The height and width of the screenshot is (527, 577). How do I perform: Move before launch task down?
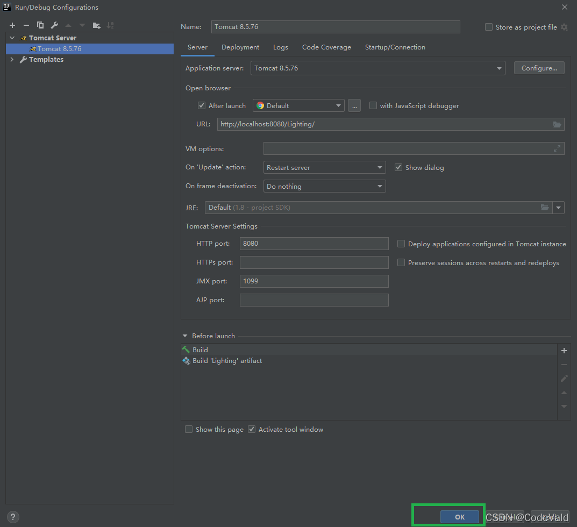point(564,407)
